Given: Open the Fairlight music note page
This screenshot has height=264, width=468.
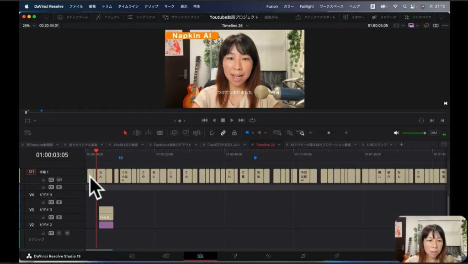Looking at the screenshot, I should [x=303, y=256].
